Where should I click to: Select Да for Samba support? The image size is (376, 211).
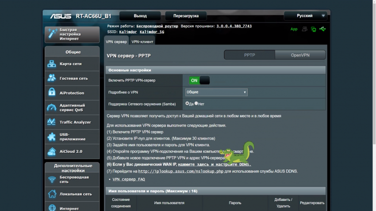coord(187,103)
